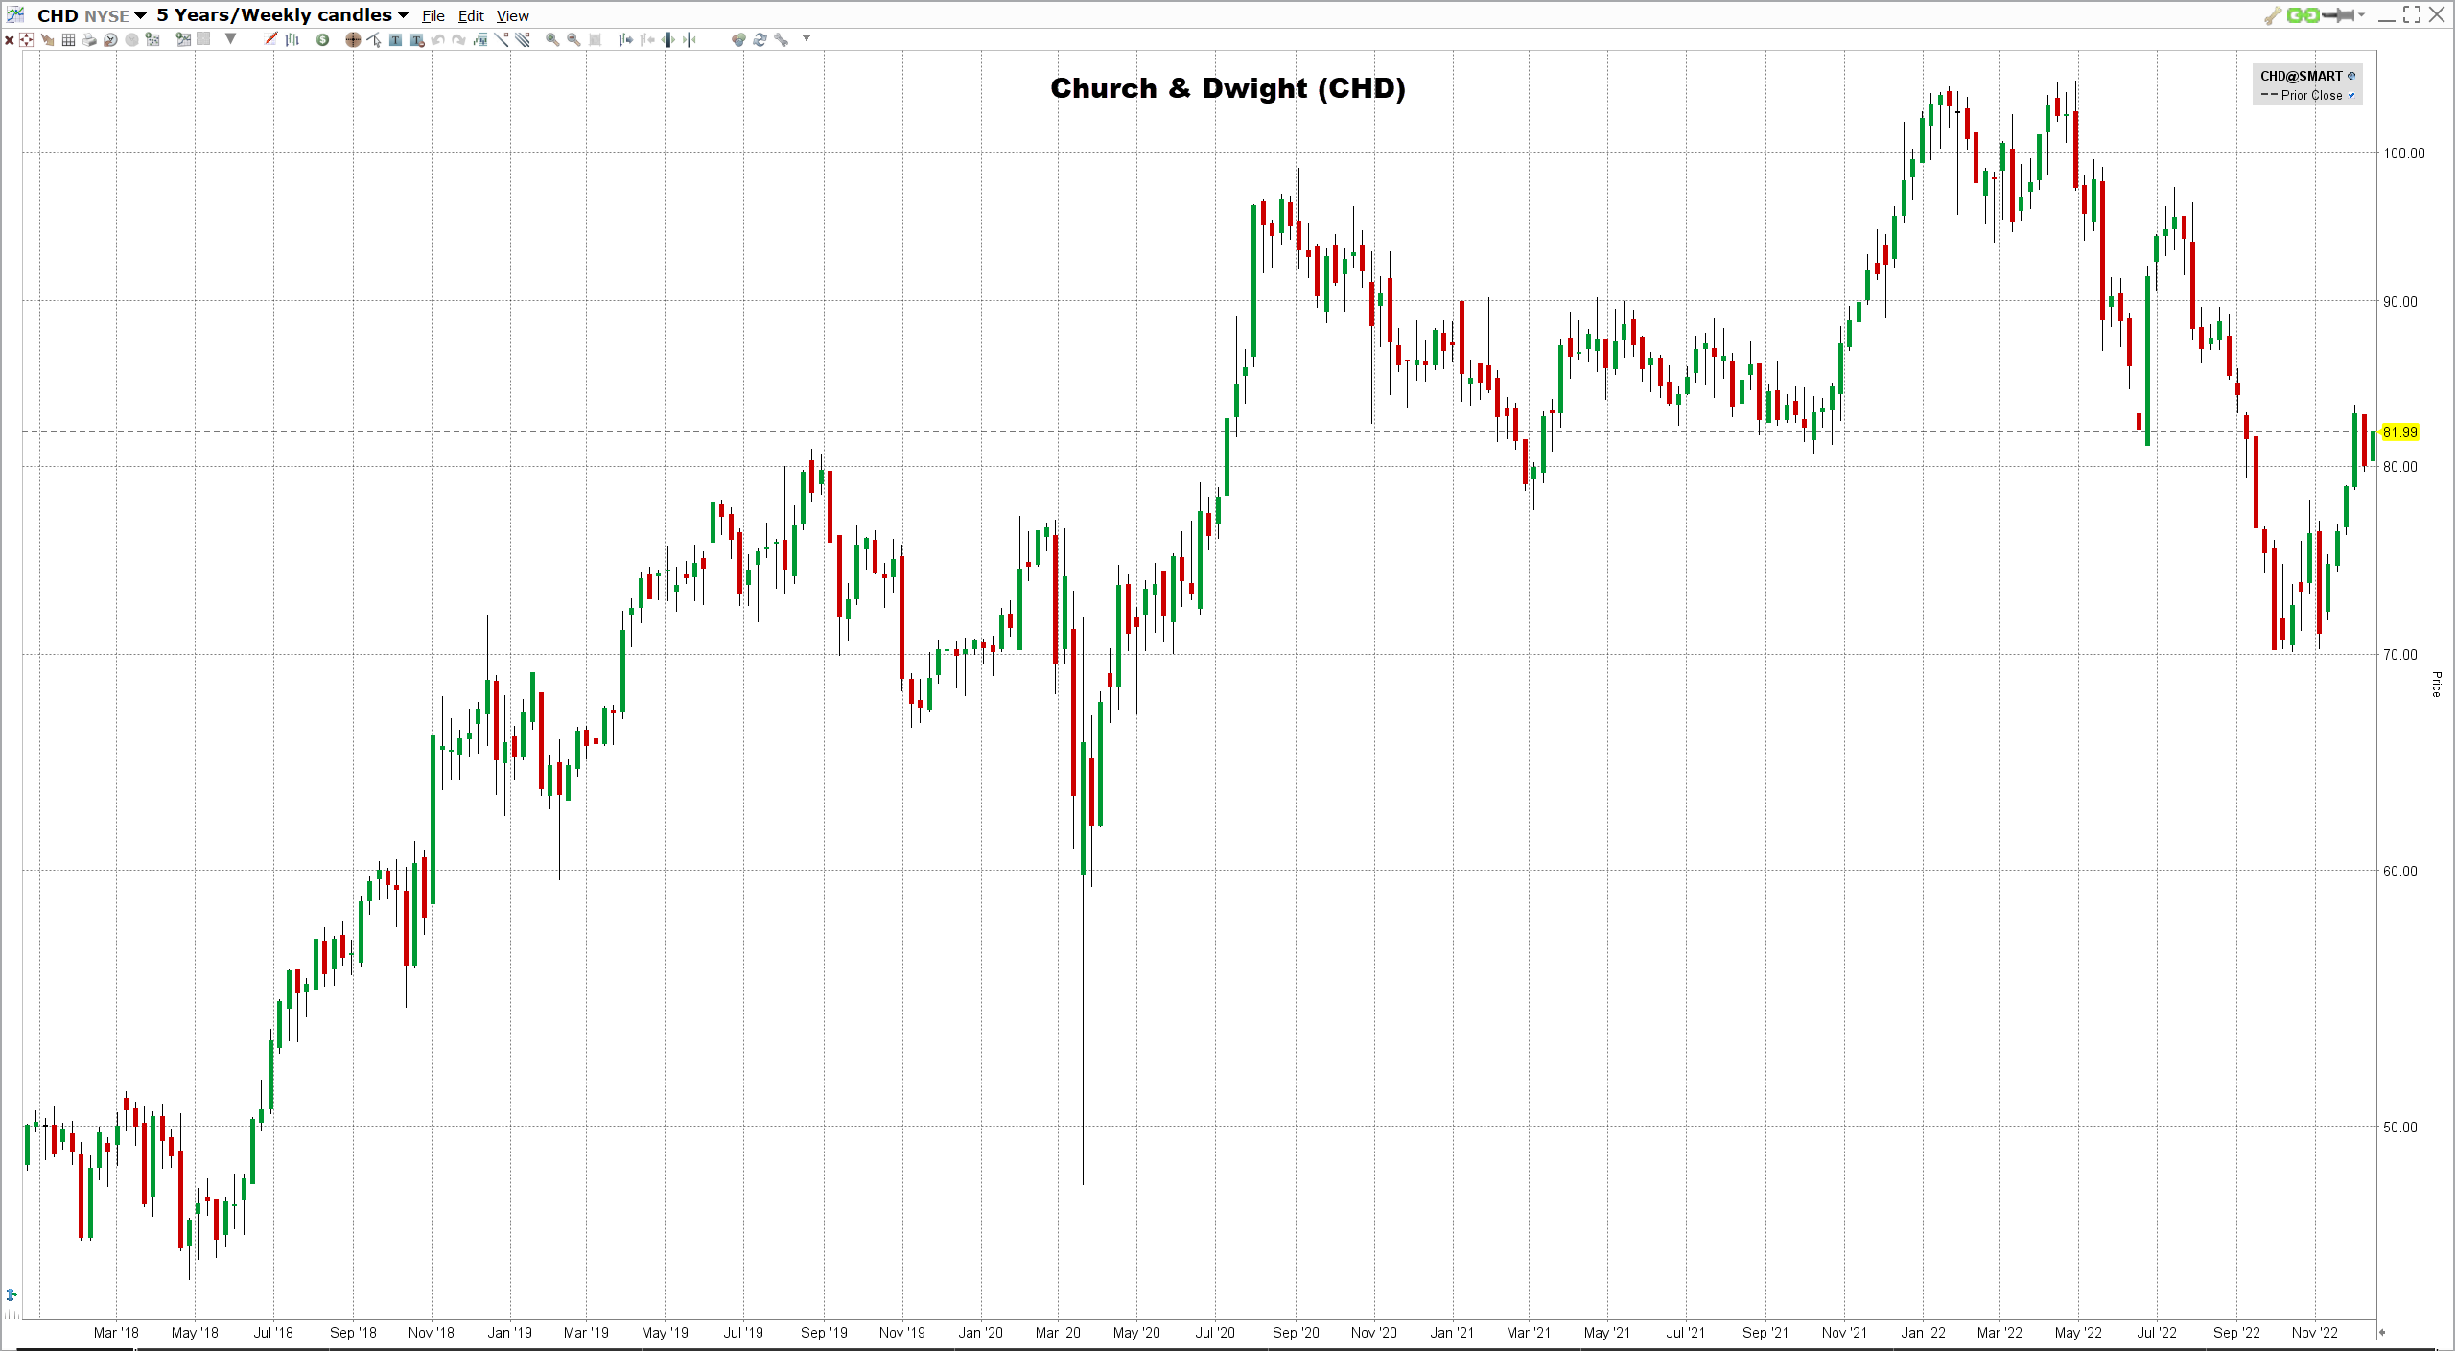
Task: Draw a trendline with diagonal line tool
Action: tap(502, 39)
